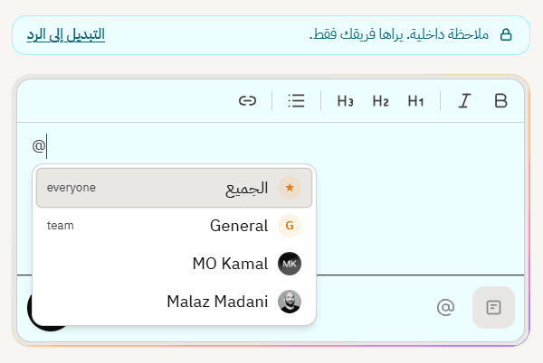Viewport: 543px width, 363px height.
Task: Click Malaz Madani's avatar photo
Action: (x=290, y=302)
